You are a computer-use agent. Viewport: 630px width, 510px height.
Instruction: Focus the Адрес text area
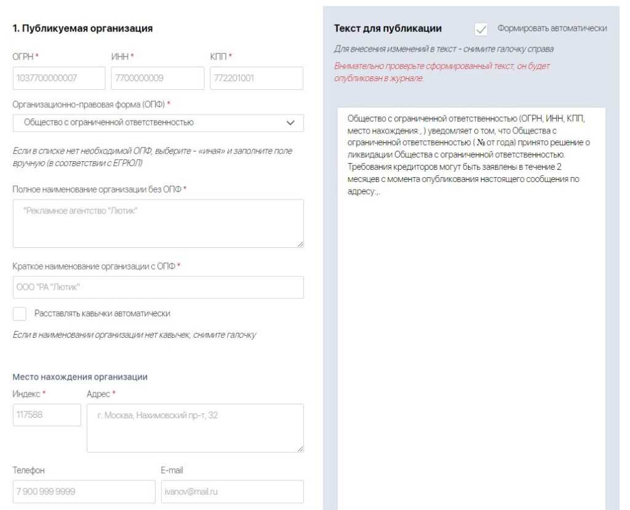[194, 428]
